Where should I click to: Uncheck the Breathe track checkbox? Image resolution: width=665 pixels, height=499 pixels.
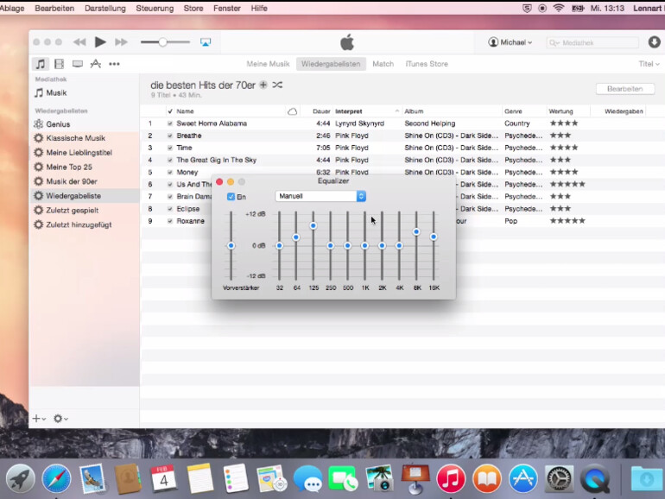170,136
